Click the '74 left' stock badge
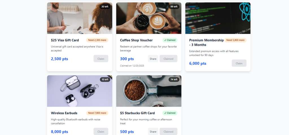The height and width of the screenshot is (135, 289). [174, 79]
